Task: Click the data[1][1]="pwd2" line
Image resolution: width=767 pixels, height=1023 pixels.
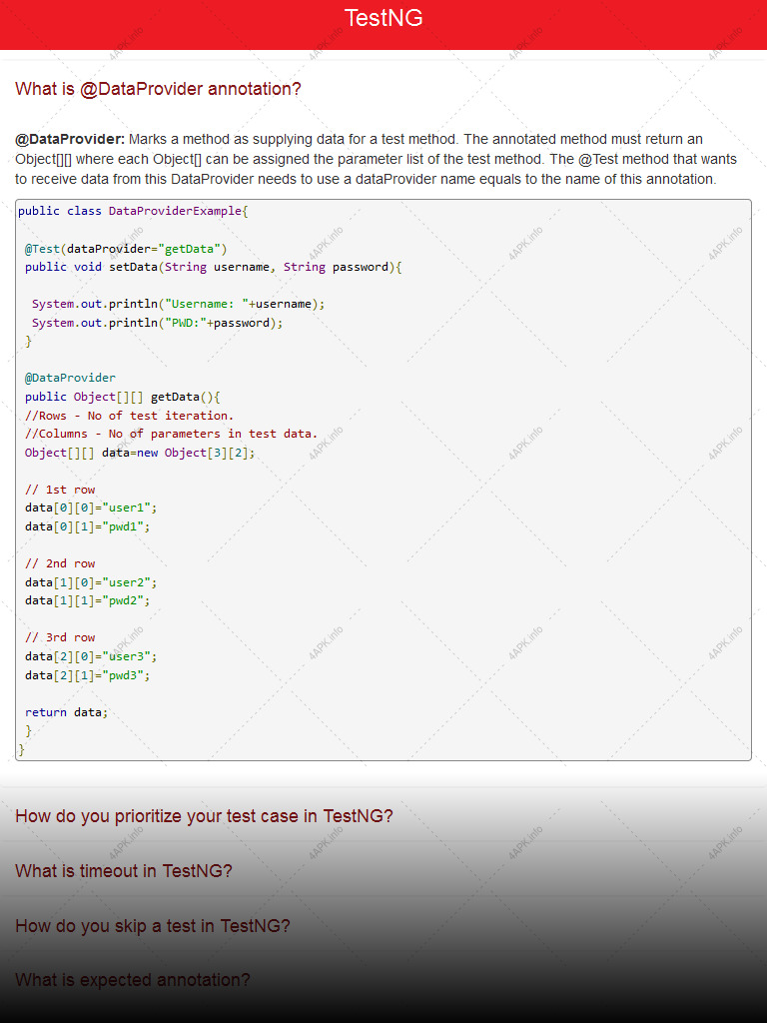Action: (88, 600)
